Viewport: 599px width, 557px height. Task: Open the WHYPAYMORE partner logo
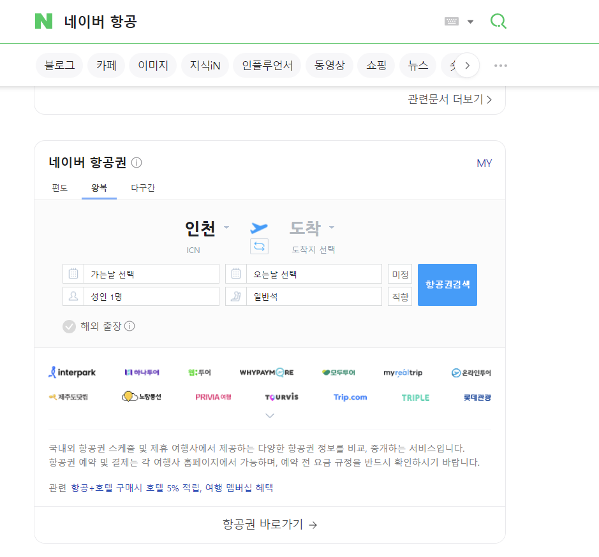(267, 372)
